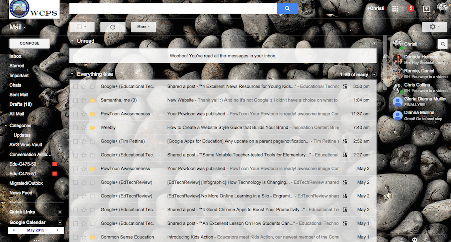Click the share new post icon

pyautogui.click(x=427, y=9)
